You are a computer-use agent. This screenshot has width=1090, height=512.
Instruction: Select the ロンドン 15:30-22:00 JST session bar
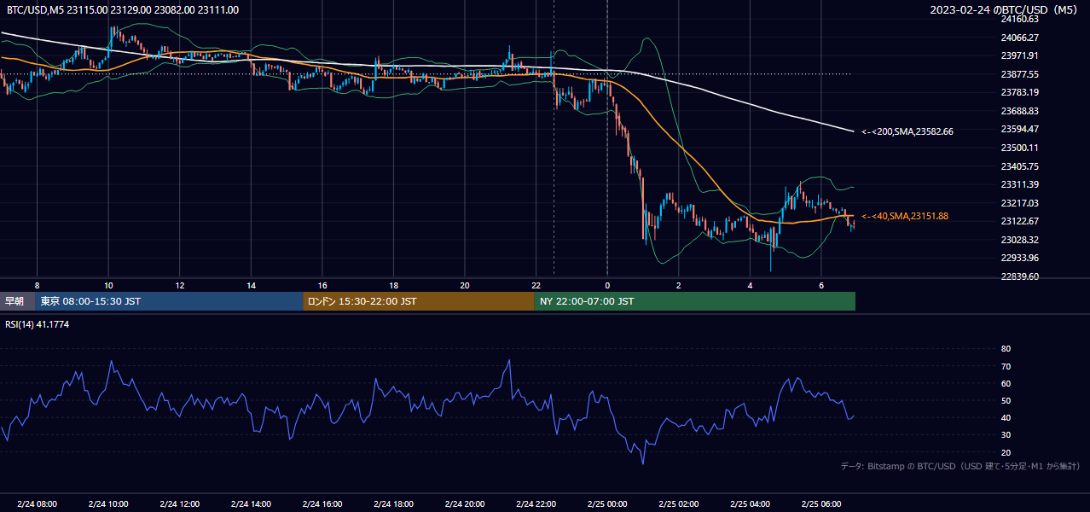pos(418,301)
